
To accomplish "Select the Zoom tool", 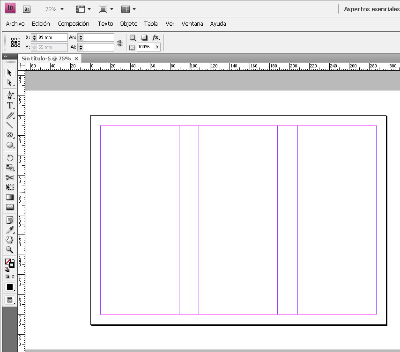I will click(10, 250).
